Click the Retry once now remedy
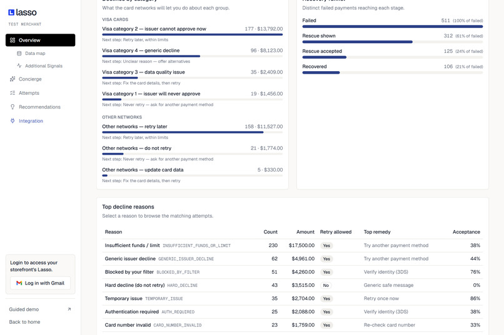The width and height of the screenshot is (504, 335). point(381,298)
